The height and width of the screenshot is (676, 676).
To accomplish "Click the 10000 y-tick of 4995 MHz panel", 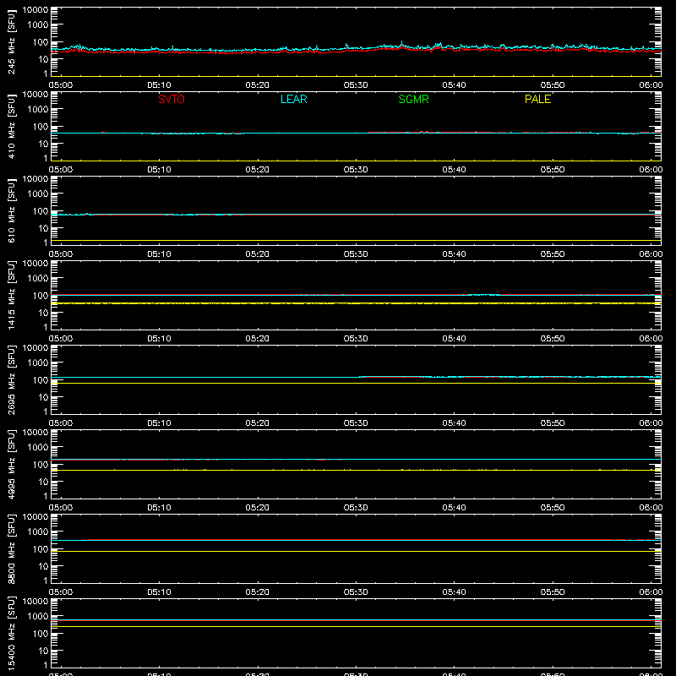I will click(35, 433).
